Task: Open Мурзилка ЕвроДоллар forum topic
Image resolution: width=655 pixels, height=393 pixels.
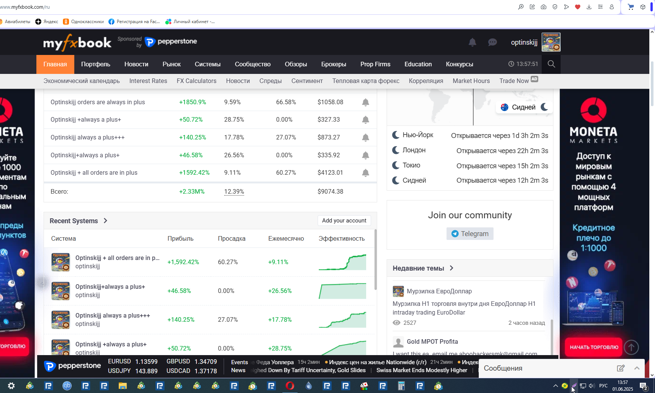Action: click(x=439, y=291)
